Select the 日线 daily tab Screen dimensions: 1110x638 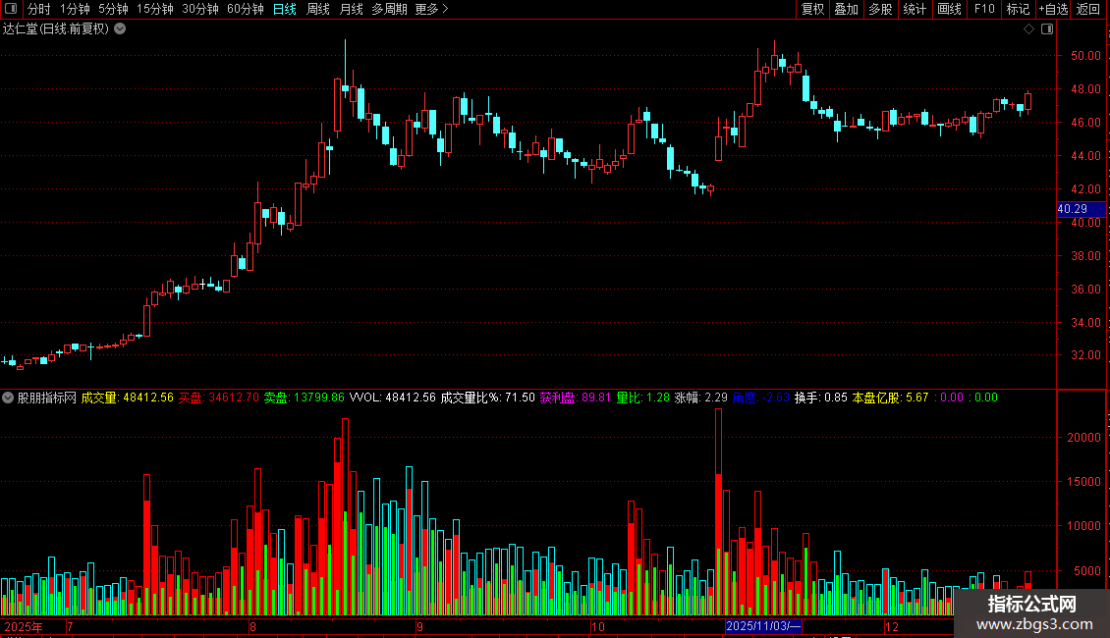point(285,9)
